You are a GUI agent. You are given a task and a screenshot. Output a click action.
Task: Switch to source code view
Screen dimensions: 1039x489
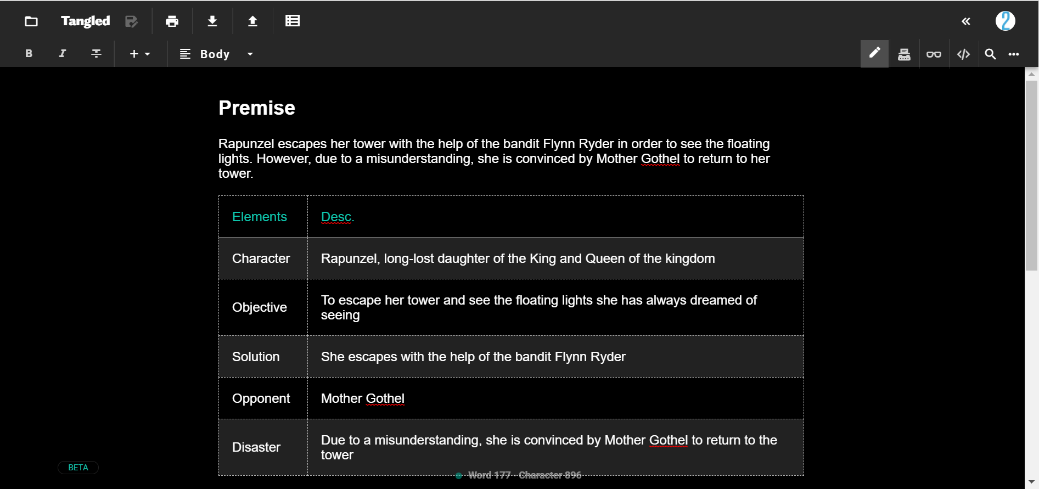point(963,54)
